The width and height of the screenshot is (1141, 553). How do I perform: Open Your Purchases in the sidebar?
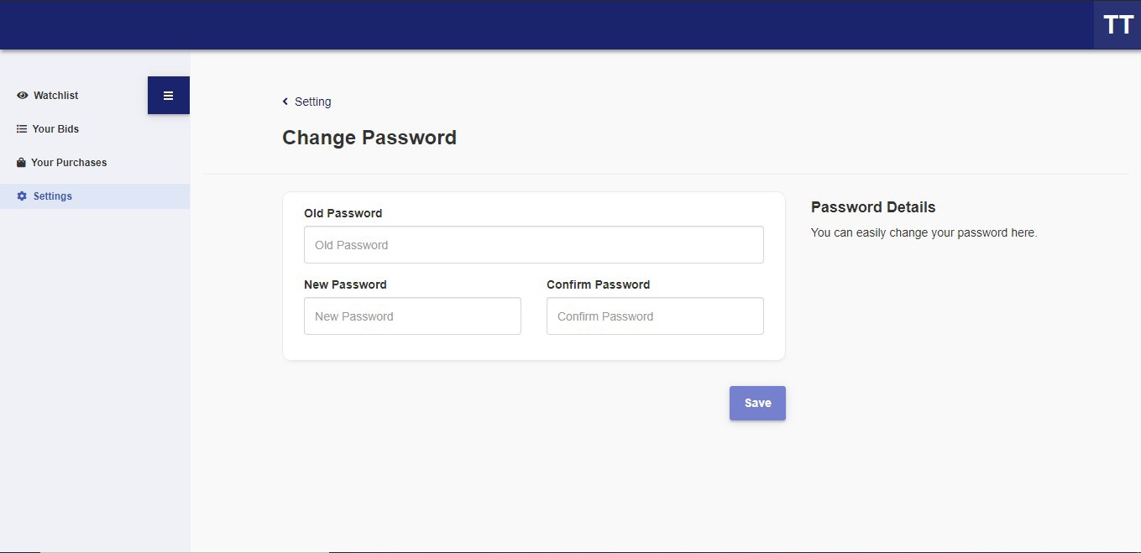coord(95,163)
